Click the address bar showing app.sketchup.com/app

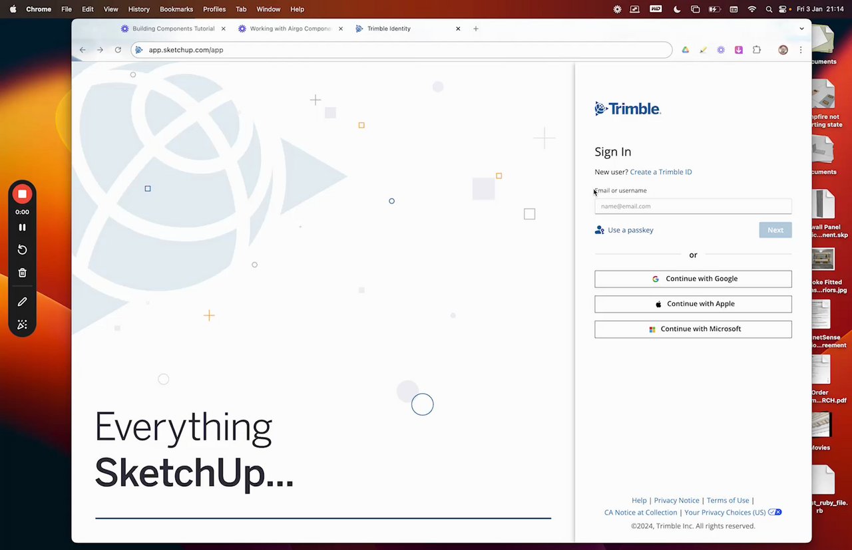402,50
